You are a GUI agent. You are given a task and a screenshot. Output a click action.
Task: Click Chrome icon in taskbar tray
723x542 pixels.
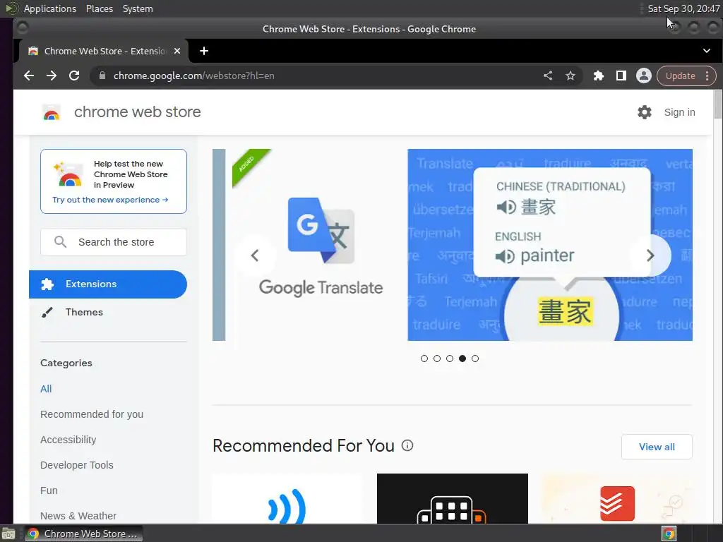(669, 534)
